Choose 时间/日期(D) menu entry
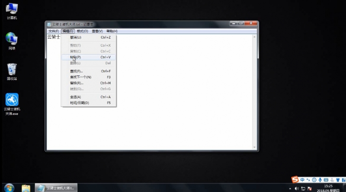 [x=89, y=103]
